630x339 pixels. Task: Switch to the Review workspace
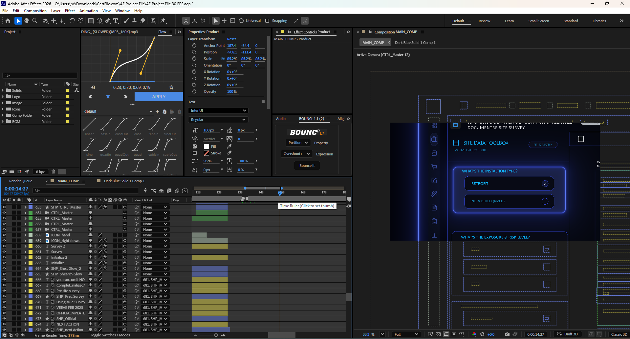coord(484,21)
